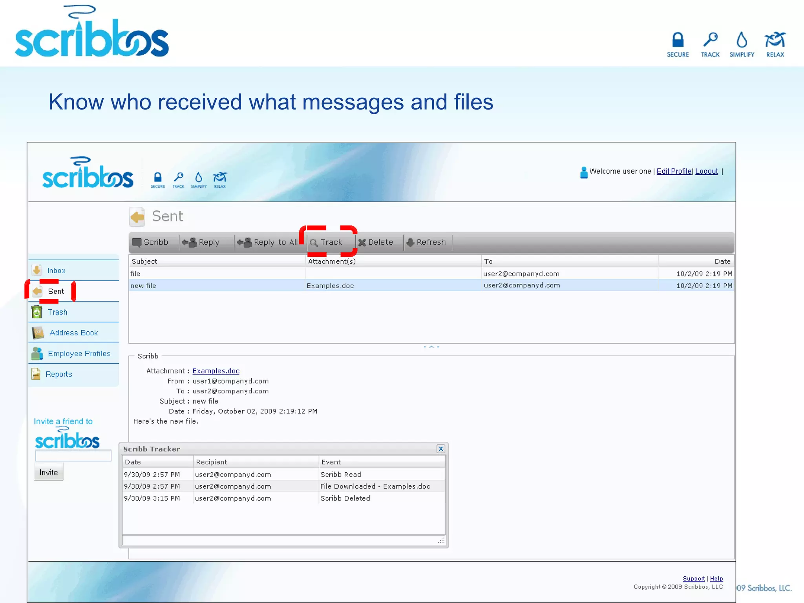Click the Inbox down-arrow icon
The height and width of the screenshot is (603, 804).
(x=37, y=270)
